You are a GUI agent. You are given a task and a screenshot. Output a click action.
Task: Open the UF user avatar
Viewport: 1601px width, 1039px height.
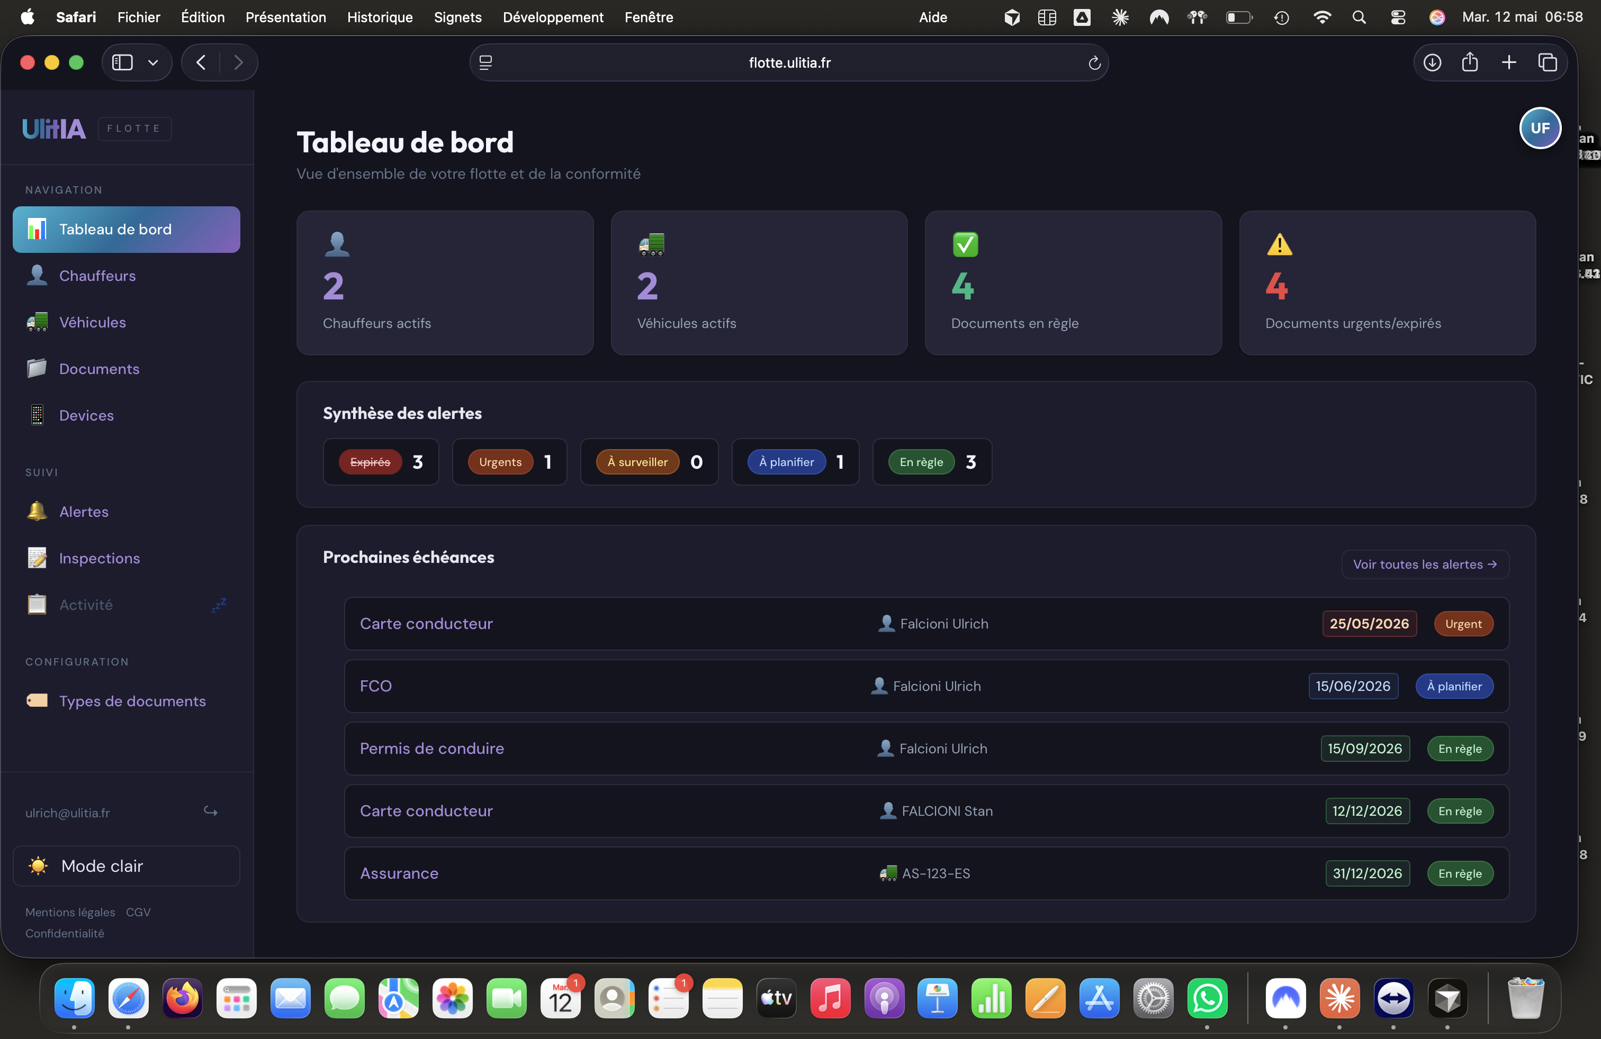1540,127
